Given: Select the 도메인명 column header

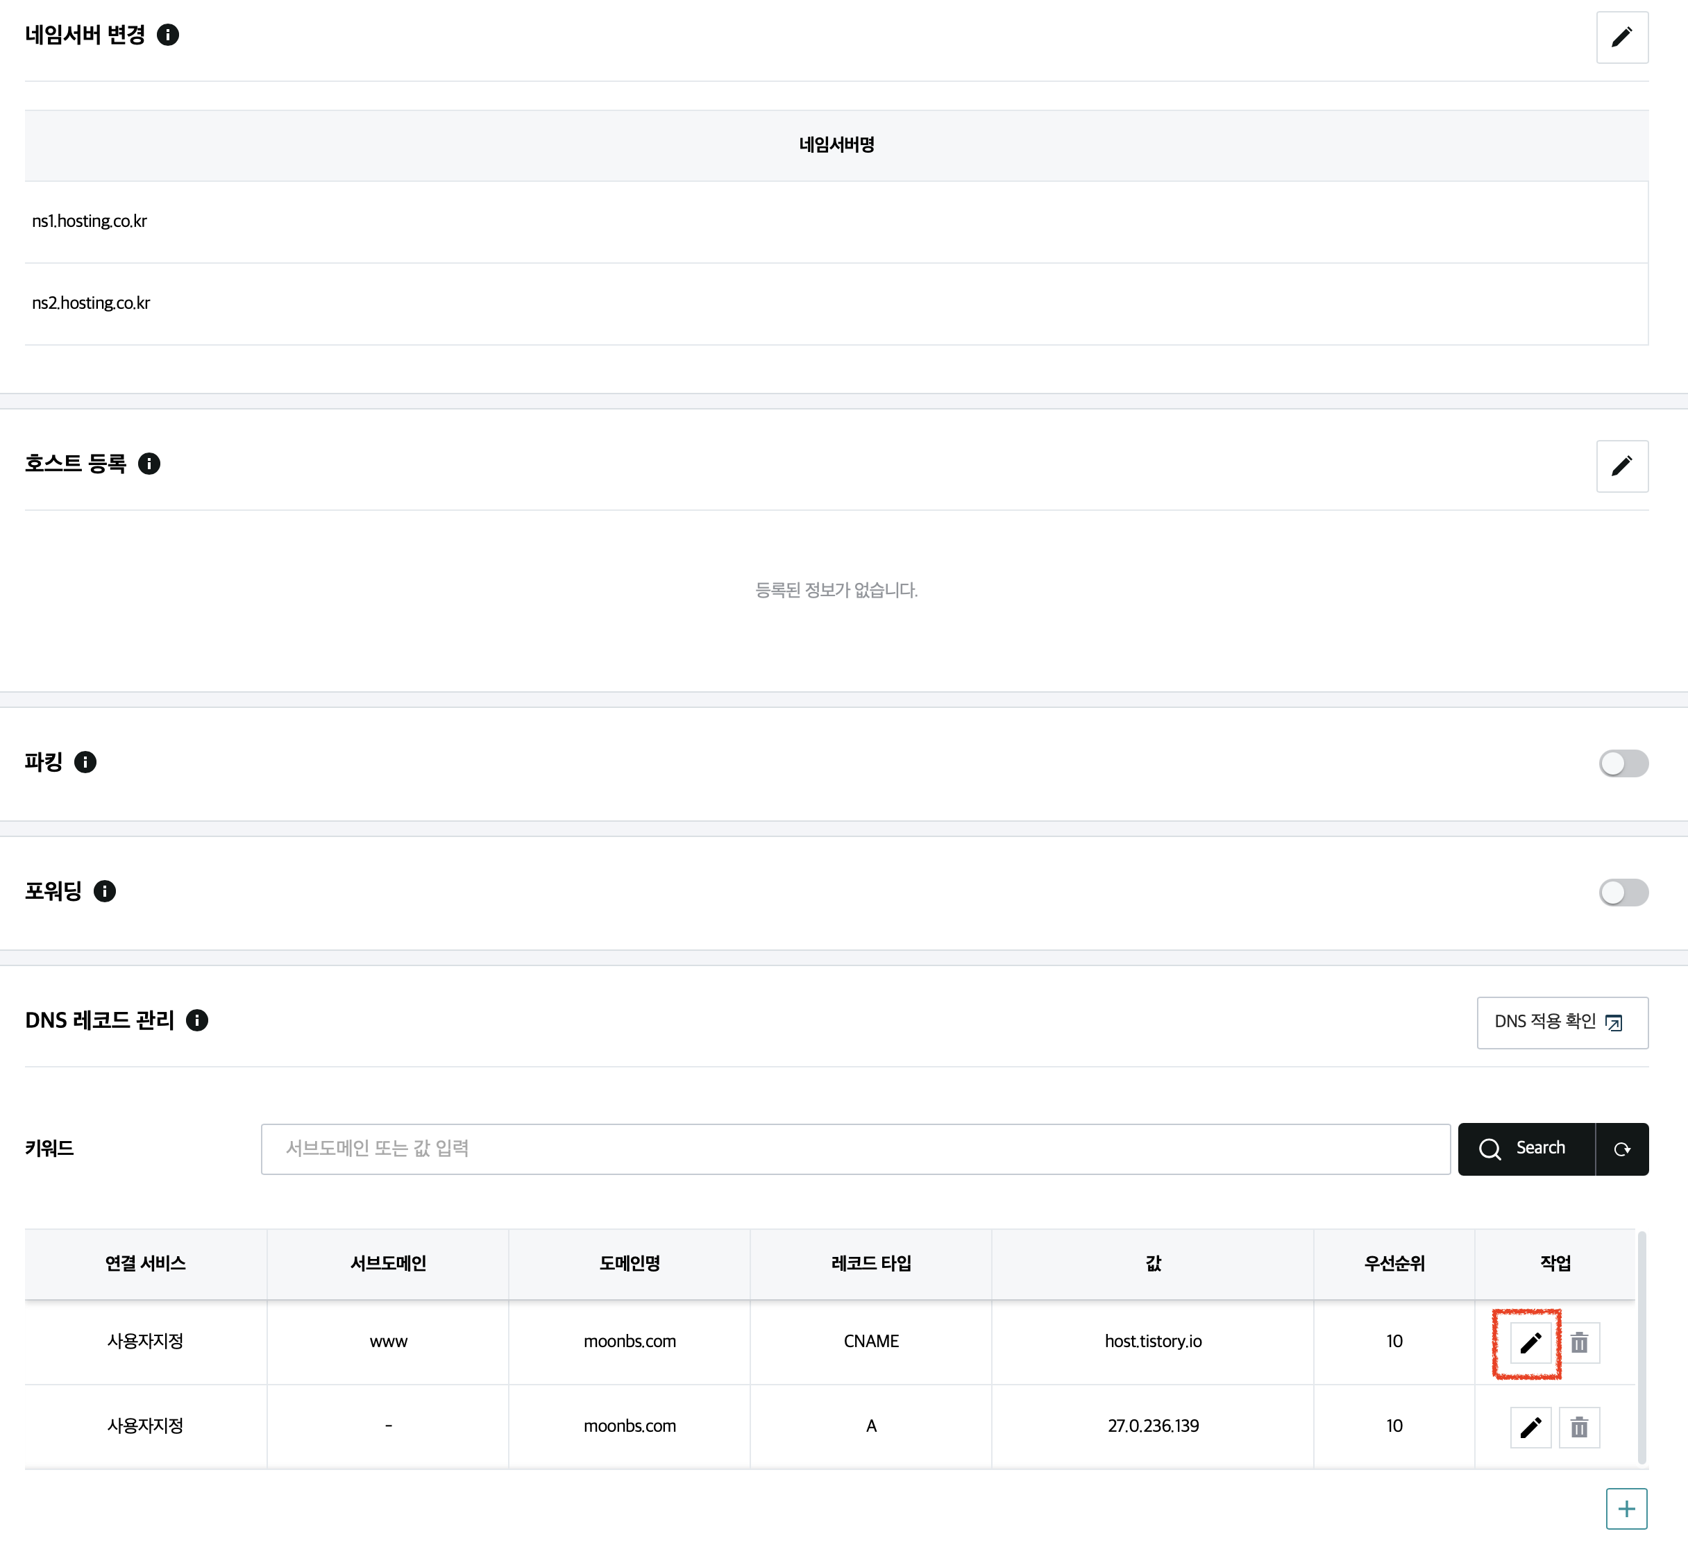Looking at the screenshot, I should tap(630, 1264).
